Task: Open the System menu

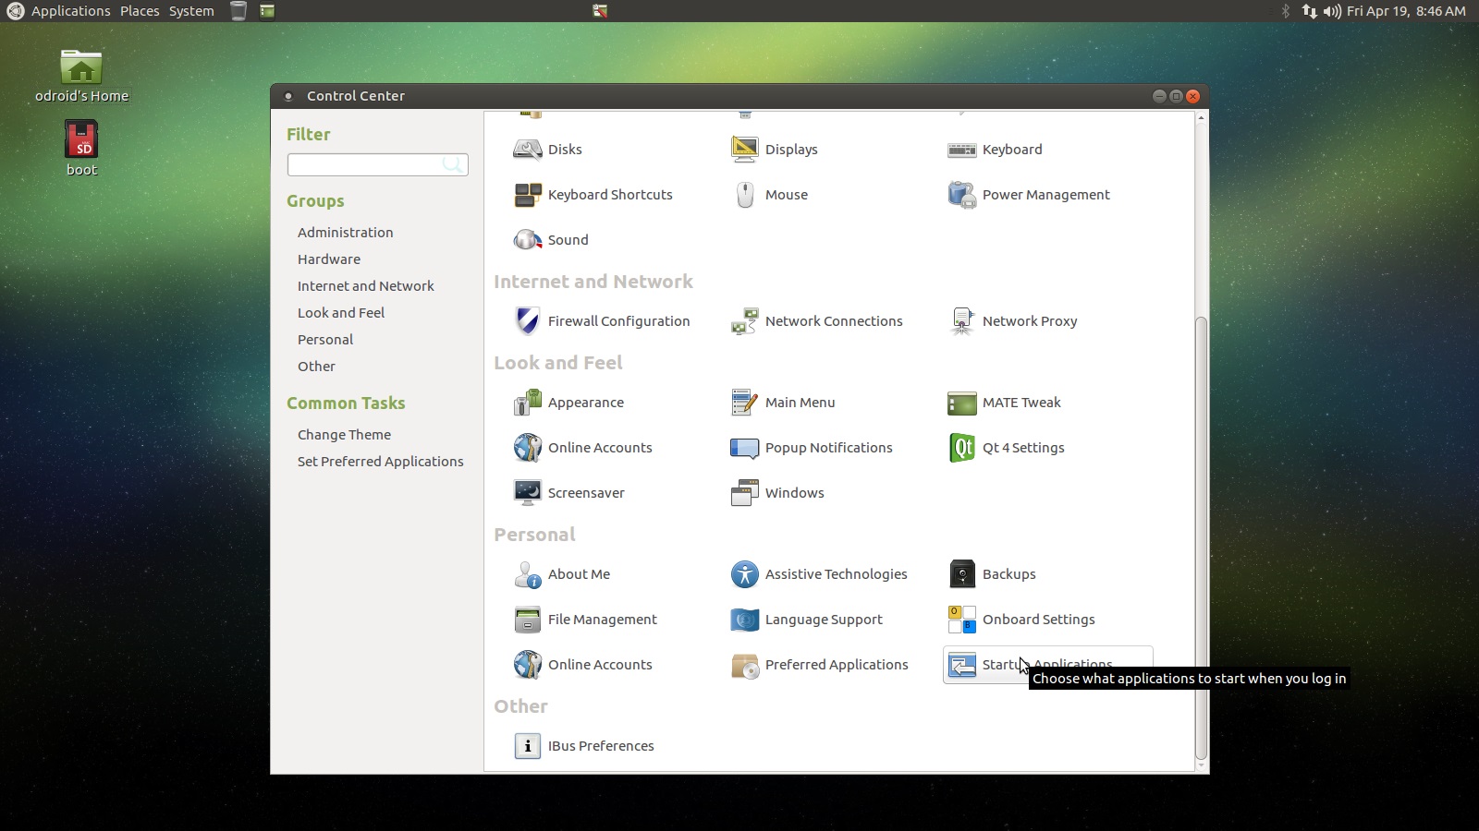Action: coord(190,10)
